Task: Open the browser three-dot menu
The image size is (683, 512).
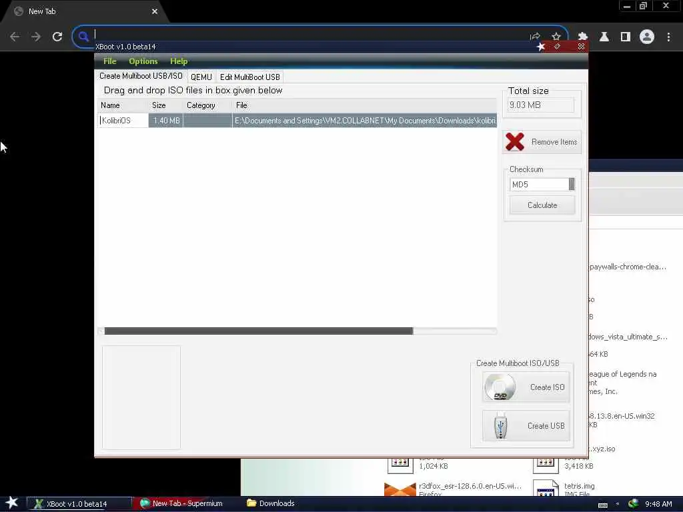Action: [x=668, y=37]
